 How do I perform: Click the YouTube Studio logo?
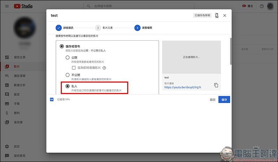coord(23,6)
